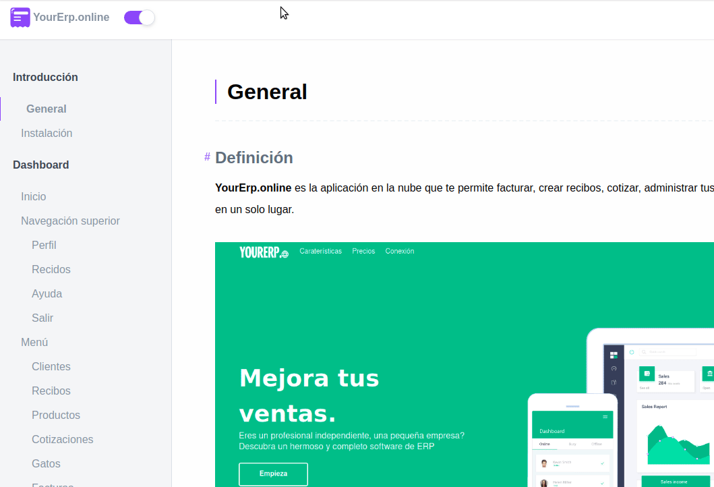Open the Precios menu in the hero banner
The image size is (714, 487).
point(363,250)
